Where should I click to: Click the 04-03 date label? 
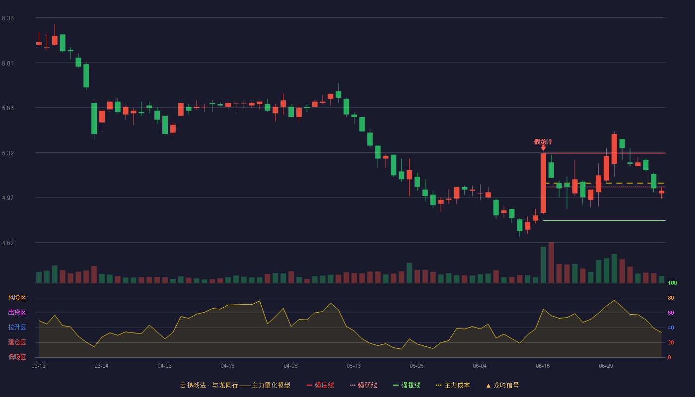point(164,366)
